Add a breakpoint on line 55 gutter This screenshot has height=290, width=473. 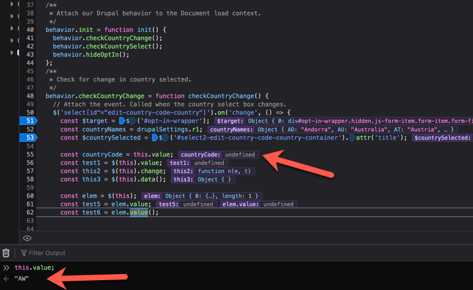[30, 154]
